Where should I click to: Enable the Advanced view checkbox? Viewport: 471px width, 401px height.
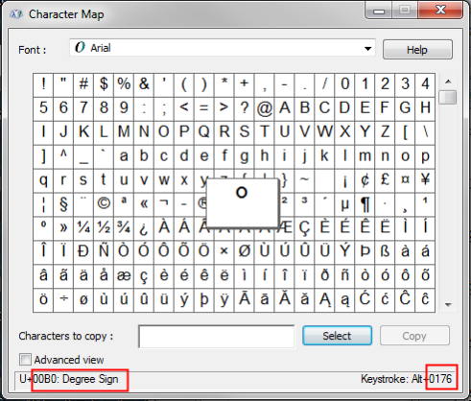pyautogui.click(x=25, y=360)
